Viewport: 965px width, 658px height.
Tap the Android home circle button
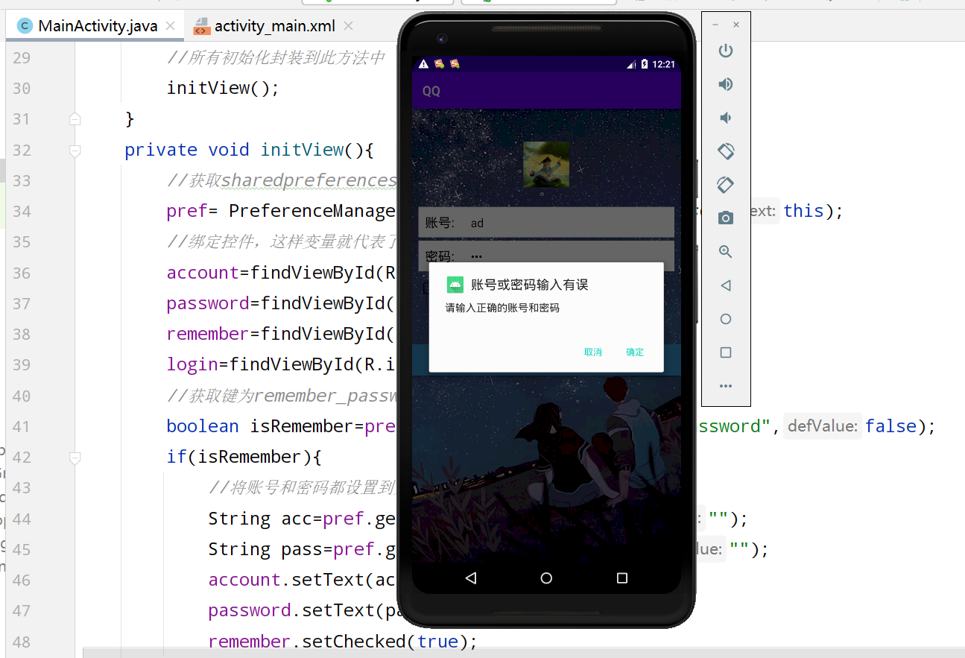[x=546, y=578]
